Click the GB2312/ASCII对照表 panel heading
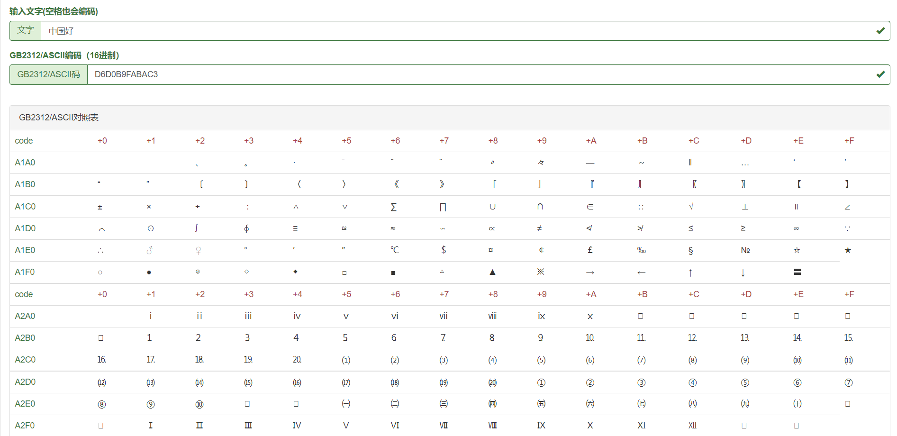 pyautogui.click(x=59, y=118)
